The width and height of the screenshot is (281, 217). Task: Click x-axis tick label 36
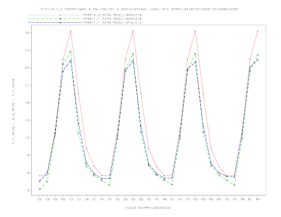(133, 199)
